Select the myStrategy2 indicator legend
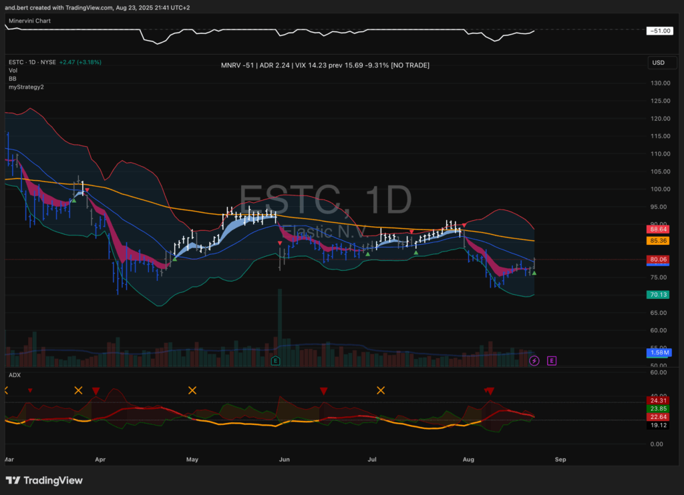684x495 pixels. (x=26, y=87)
